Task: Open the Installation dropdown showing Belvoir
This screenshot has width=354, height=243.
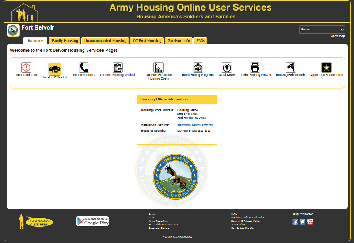Action: click(x=322, y=29)
